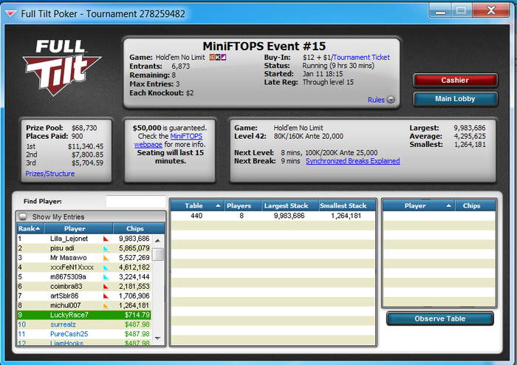Click the player list scroll up arrow
517x365 pixels.
158,241
